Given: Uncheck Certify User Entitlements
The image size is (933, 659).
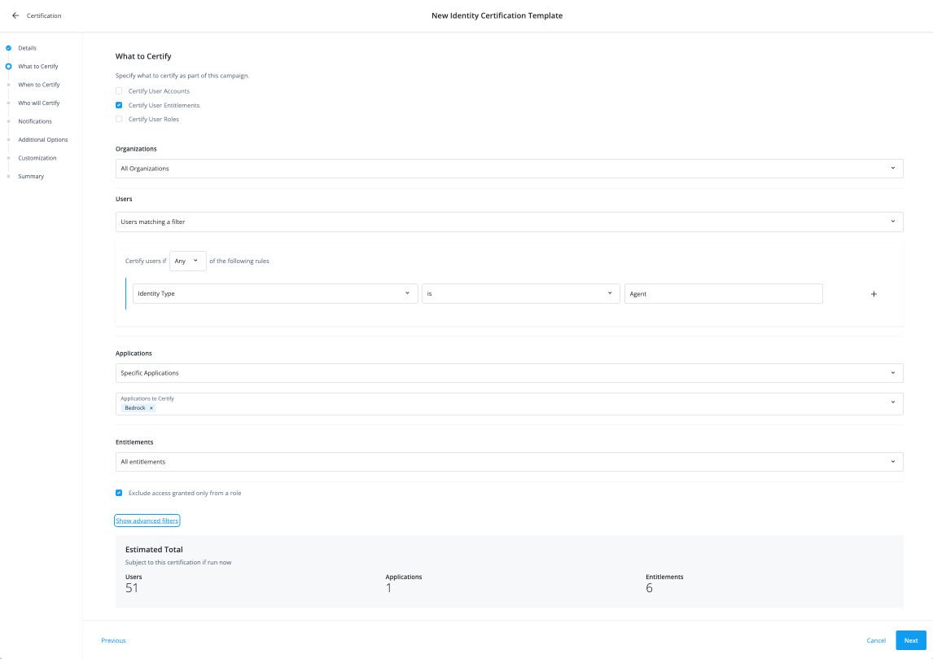Looking at the screenshot, I should [x=119, y=105].
